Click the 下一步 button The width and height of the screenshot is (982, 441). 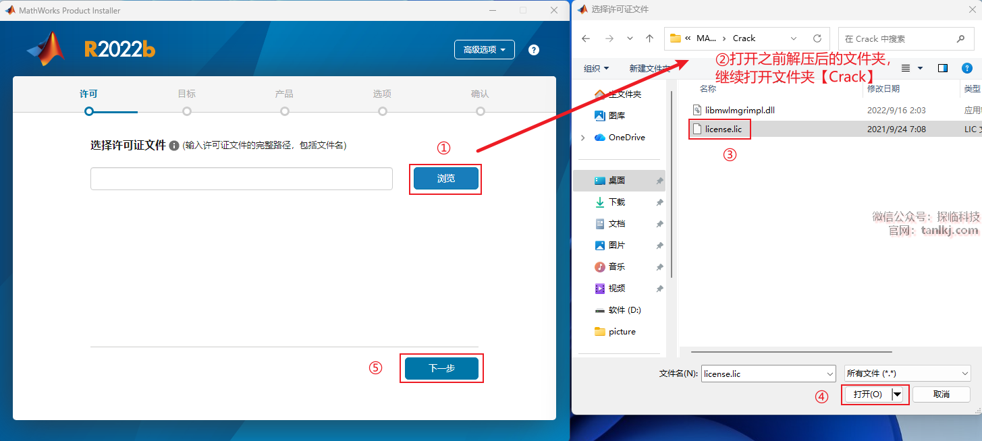point(441,368)
